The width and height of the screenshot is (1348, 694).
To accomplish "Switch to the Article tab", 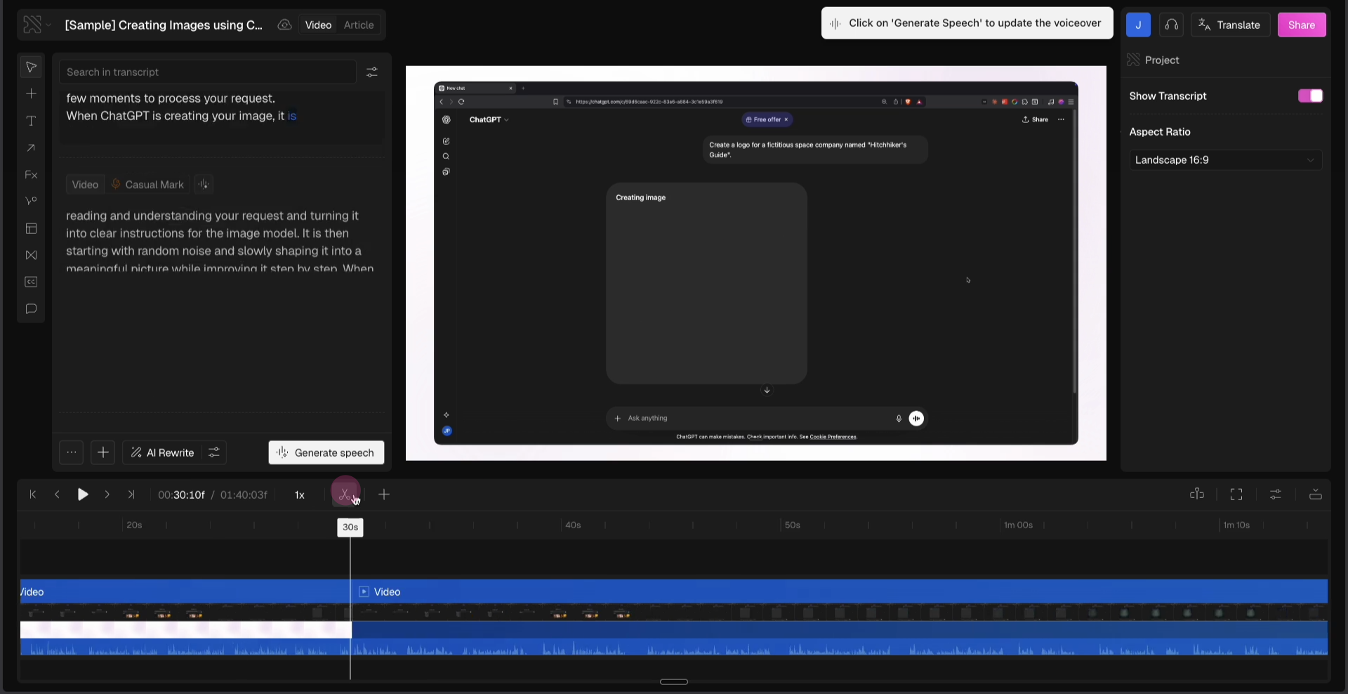I will [359, 25].
